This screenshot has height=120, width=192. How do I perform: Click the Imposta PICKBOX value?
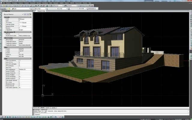coord(25,75)
